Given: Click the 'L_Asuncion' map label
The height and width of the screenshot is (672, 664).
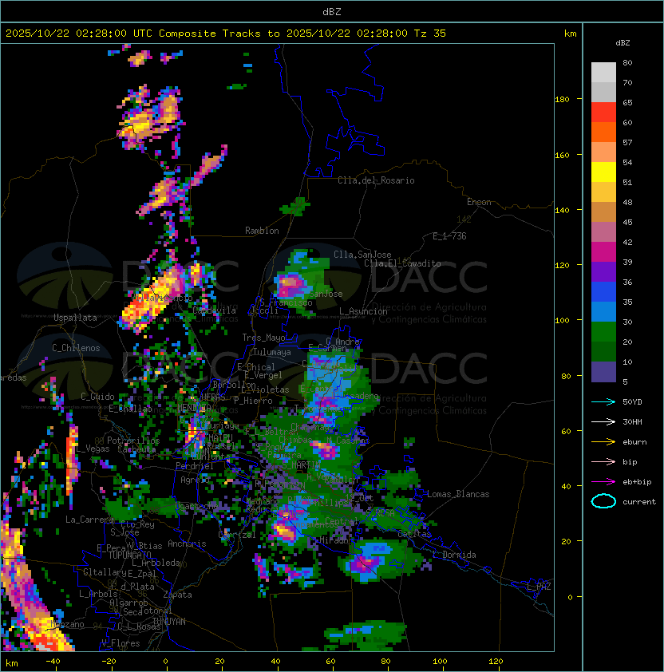Looking at the screenshot, I should (x=363, y=311).
